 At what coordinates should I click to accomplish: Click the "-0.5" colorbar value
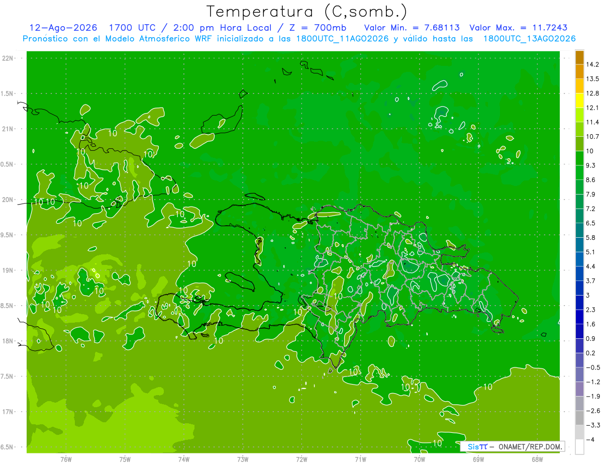tap(593, 367)
